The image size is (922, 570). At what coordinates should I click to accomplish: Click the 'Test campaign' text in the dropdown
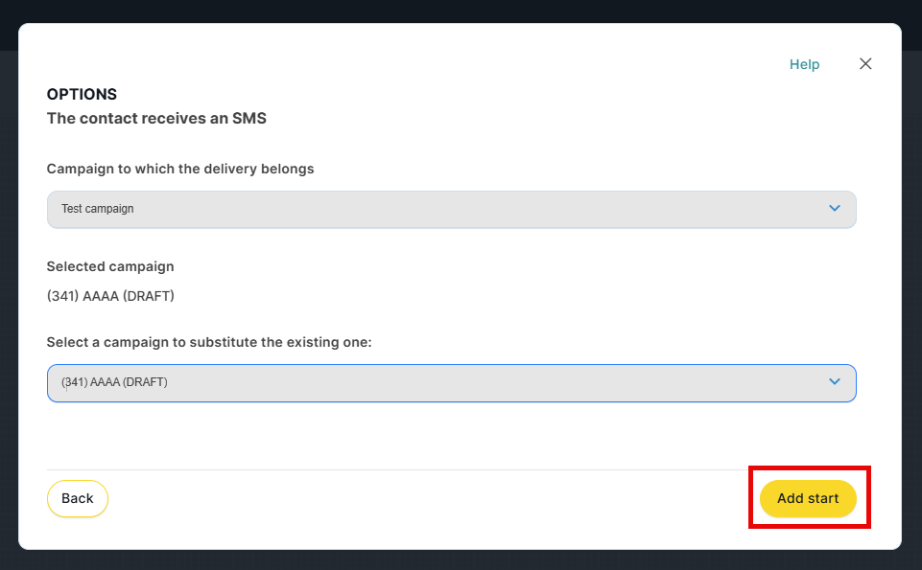pyautogui.click(x=97, y=209)
